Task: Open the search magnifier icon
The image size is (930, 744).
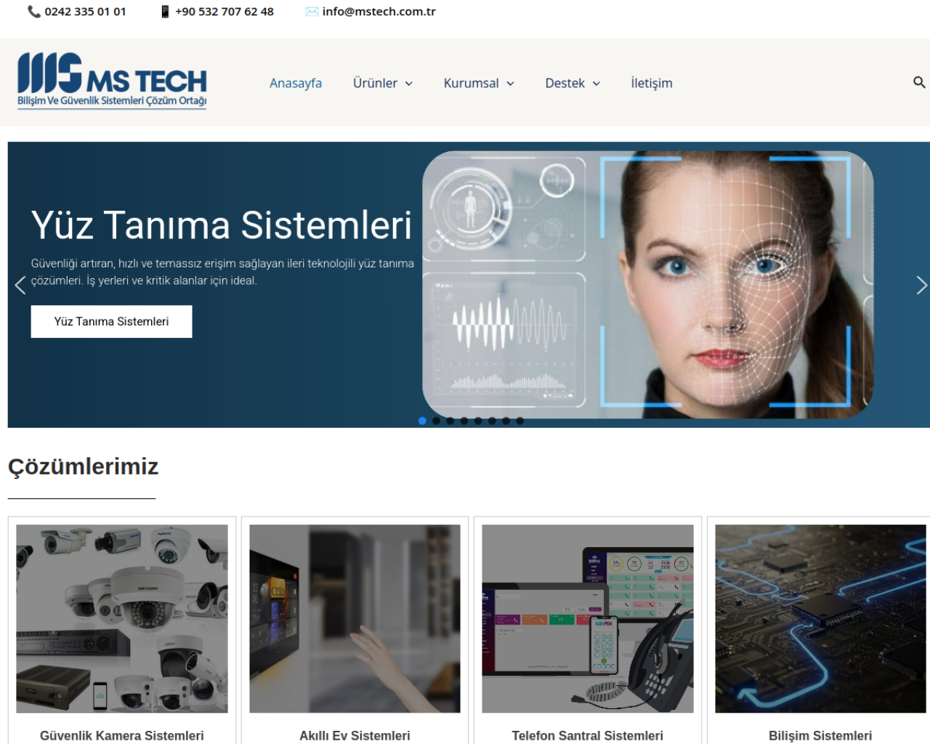Action: pyautogui.click(x=919, y=83)
